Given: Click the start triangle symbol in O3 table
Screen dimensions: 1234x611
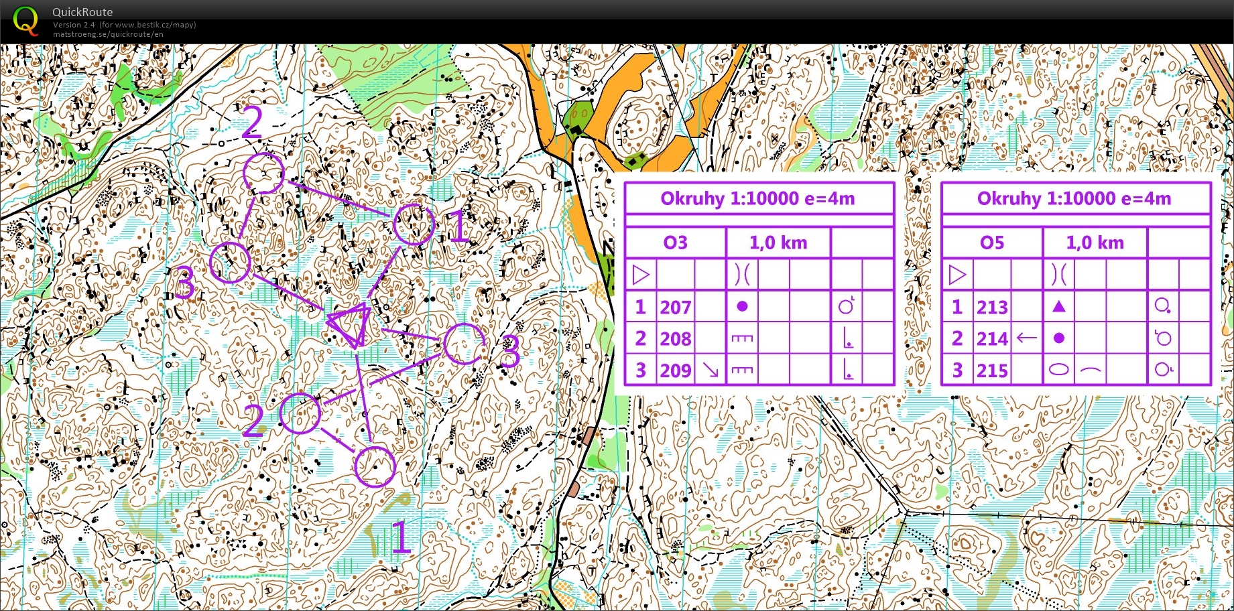Looking at the screenshot, I should pos(641,275).
